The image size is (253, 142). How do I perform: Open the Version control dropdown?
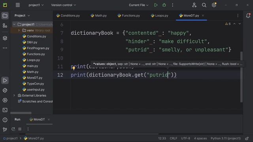(63, 5)
